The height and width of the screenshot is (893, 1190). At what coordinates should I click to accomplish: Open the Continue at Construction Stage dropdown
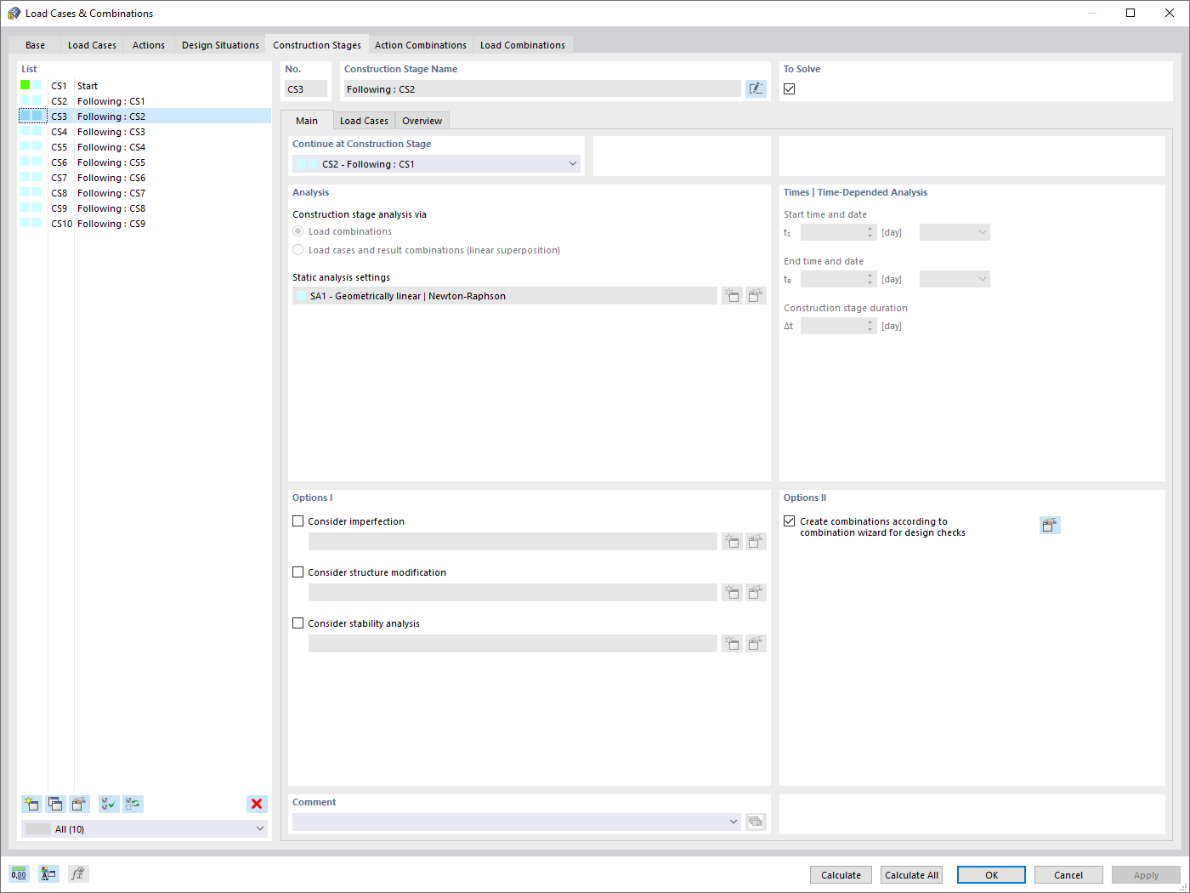pyautogui.click(x=572, y=163)
